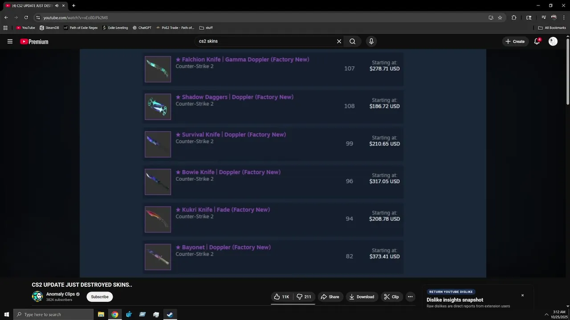Open the Chrome extensions puzzle menu
The image size is (570, 320).
click(514, 18)
